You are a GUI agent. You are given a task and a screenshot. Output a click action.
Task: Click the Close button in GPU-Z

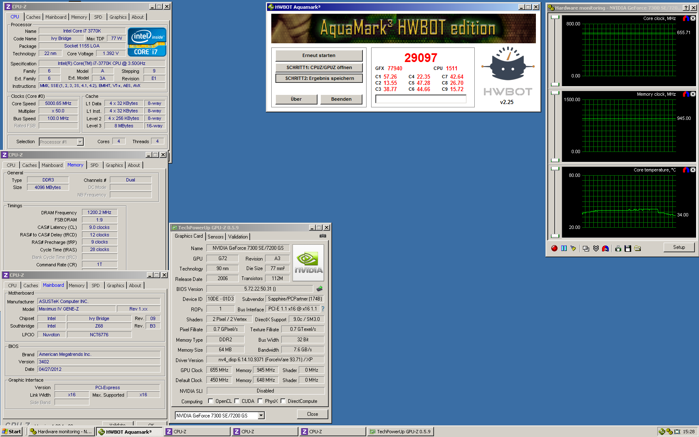pyautogui.click(x=312, y=414)
